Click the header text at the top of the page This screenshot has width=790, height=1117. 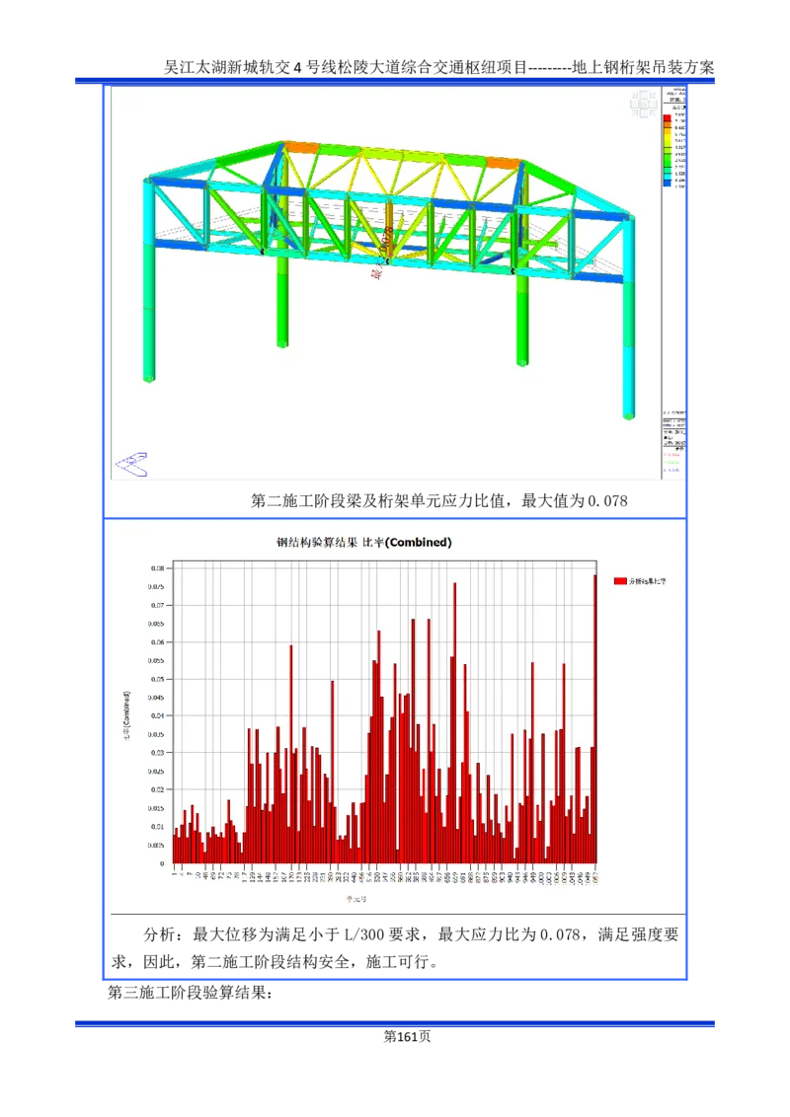395,72
